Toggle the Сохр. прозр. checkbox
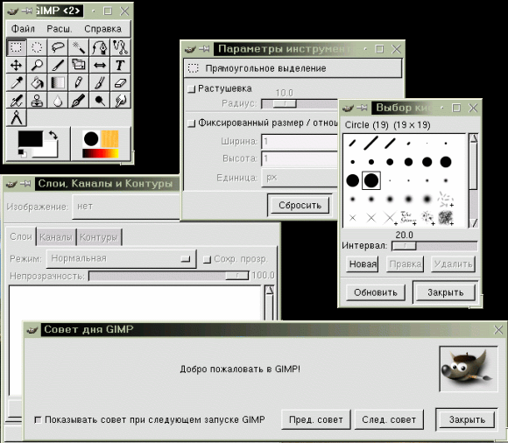Viewport: 508px width, 443px height. tap(207, 259)
